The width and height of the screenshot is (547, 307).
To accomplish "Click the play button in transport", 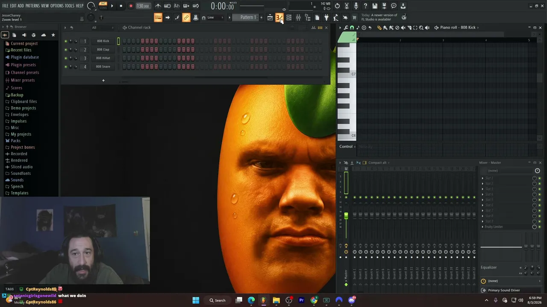I will (x=112, y=6).
